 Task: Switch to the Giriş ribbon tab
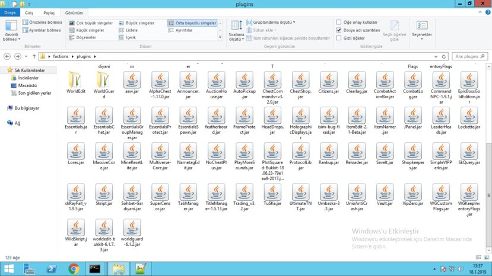point(29,13)
